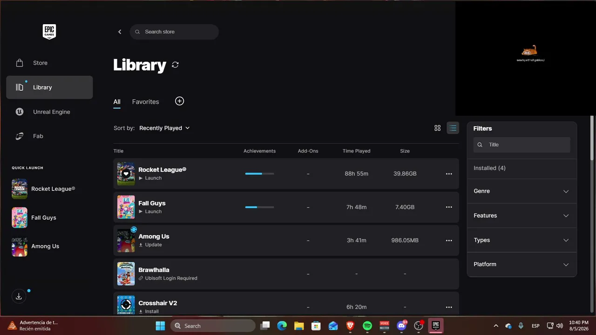Image resolution: width=596 pixels, height=335 pixels.
Task: Open more options for Crosshair V2
Action: click(x=449, y=307)
